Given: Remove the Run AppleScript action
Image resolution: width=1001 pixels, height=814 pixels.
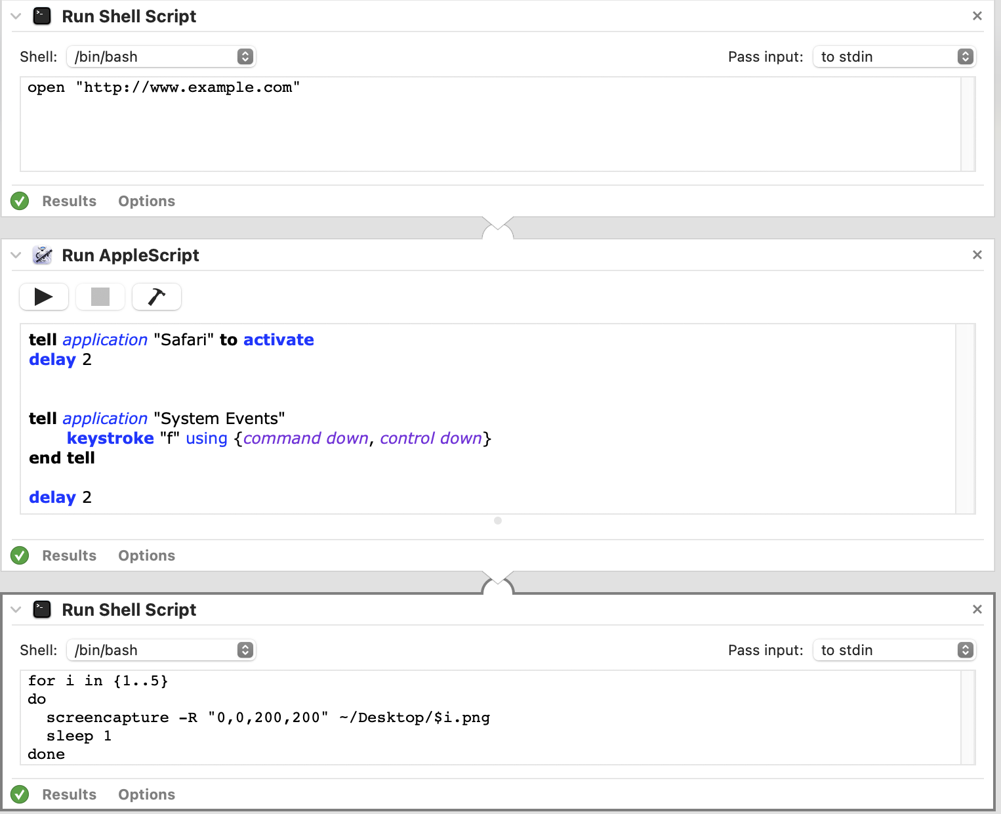Looking at the screenshot, I should (x=977, y=255).
